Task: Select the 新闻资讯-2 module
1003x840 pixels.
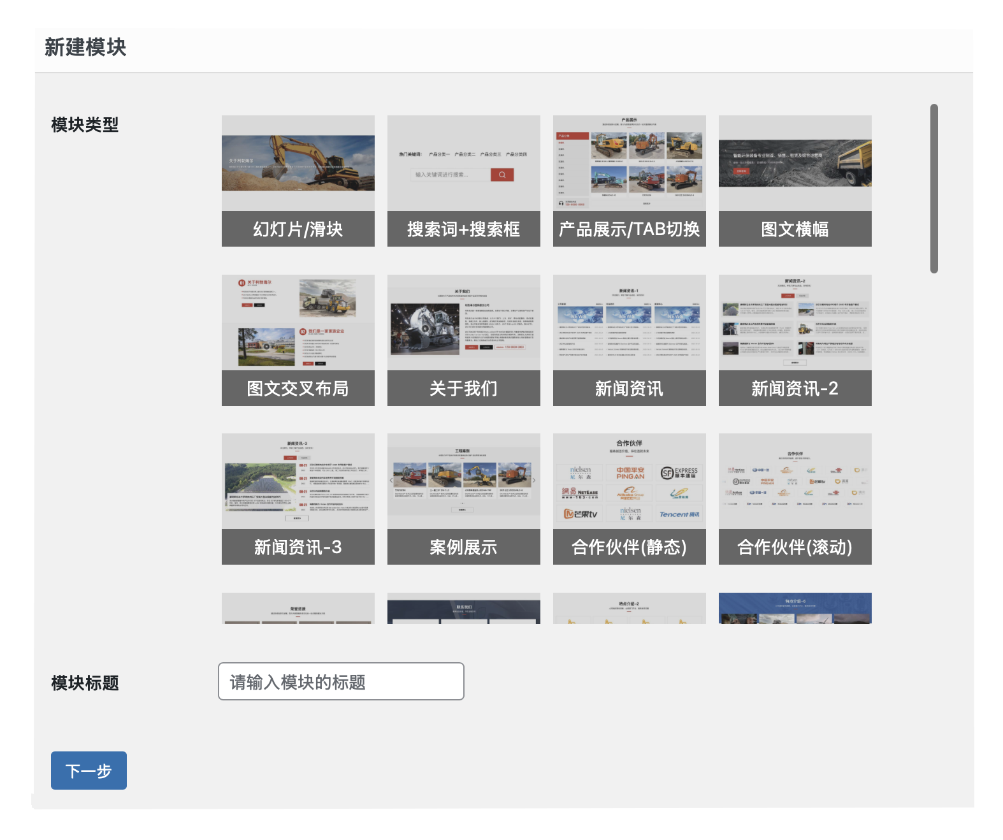Action: coord(795,340)
